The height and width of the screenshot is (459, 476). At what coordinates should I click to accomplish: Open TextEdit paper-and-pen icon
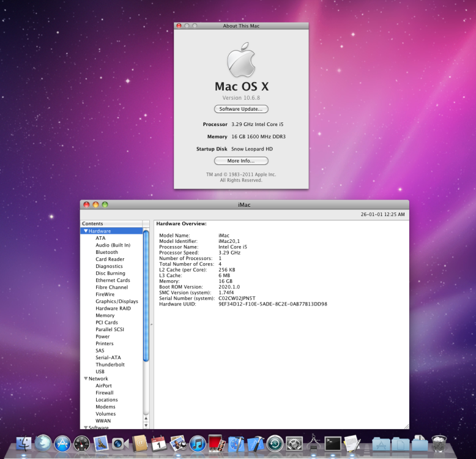352,444
